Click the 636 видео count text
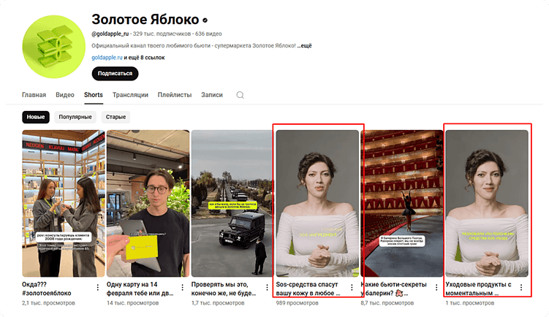The image size is (549, 317). pyautogui.click(x=208, y=34)
